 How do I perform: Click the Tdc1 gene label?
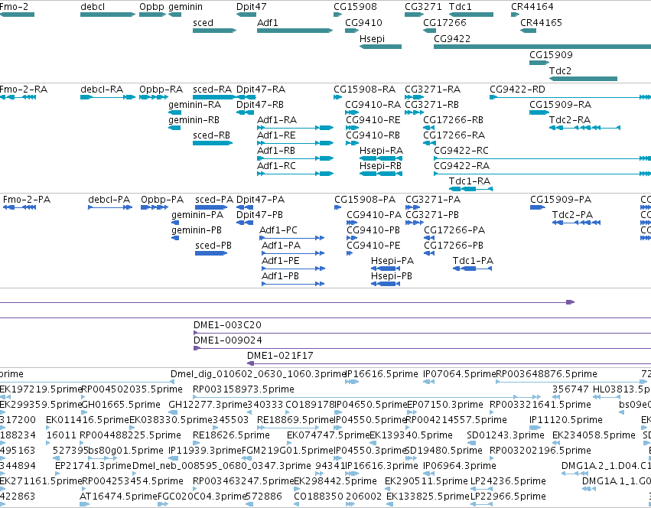coord(460,7)
